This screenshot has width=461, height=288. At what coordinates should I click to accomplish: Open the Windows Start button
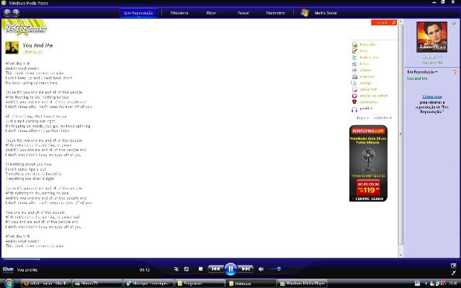click(x=9, y=283)
